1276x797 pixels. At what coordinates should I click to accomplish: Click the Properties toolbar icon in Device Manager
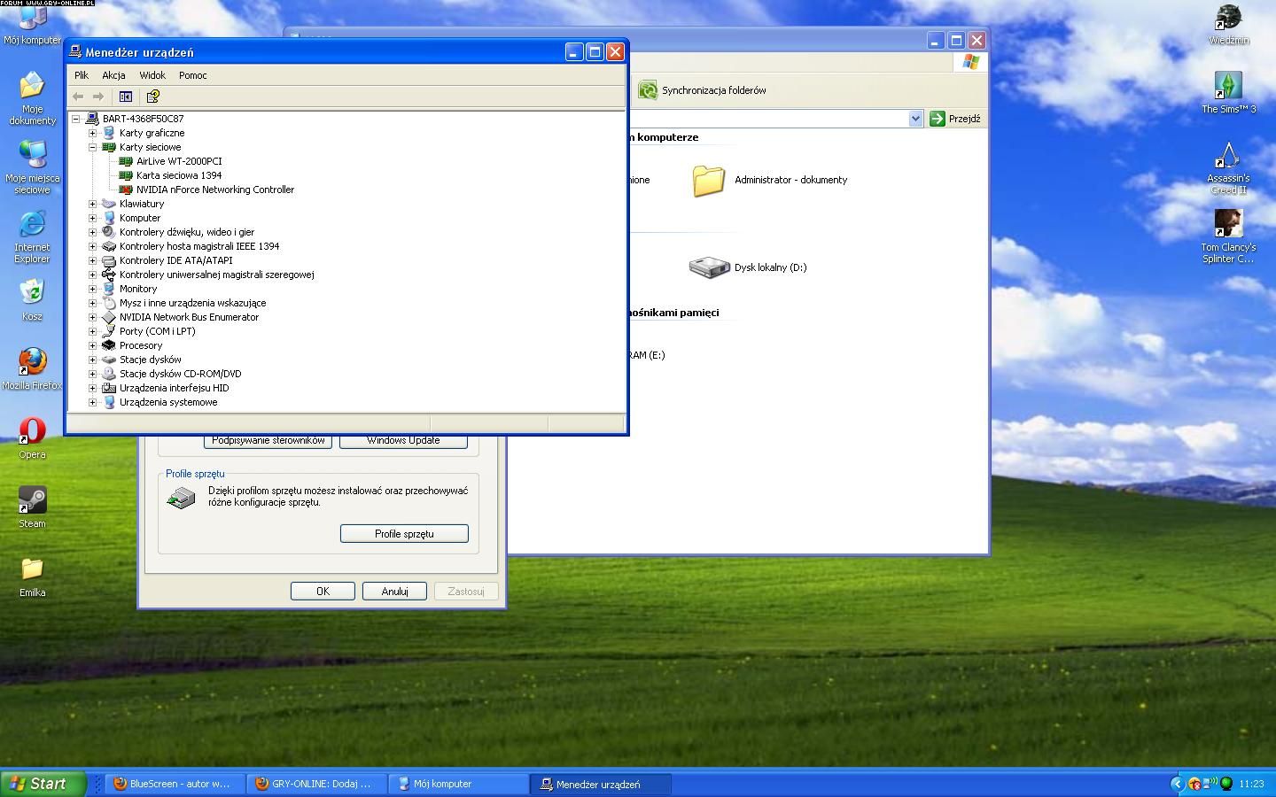pyautogui.click(x=152, y=97)
